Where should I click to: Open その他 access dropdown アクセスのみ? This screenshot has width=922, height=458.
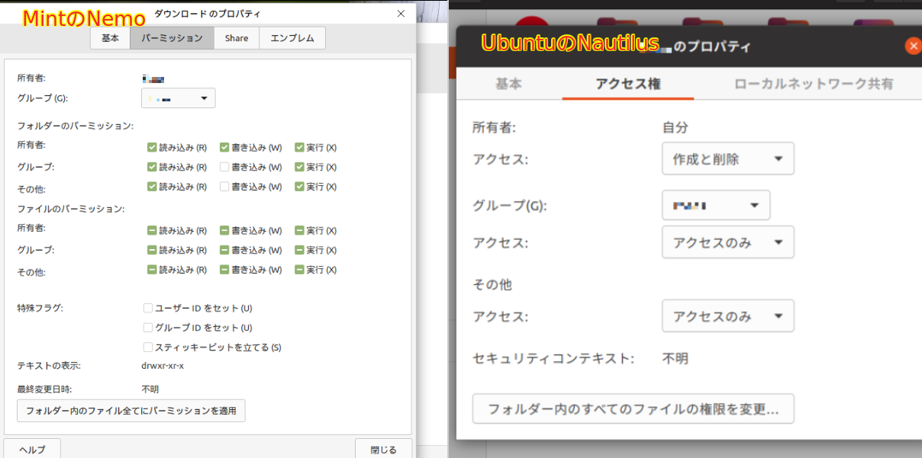click(x=728, y=316)
